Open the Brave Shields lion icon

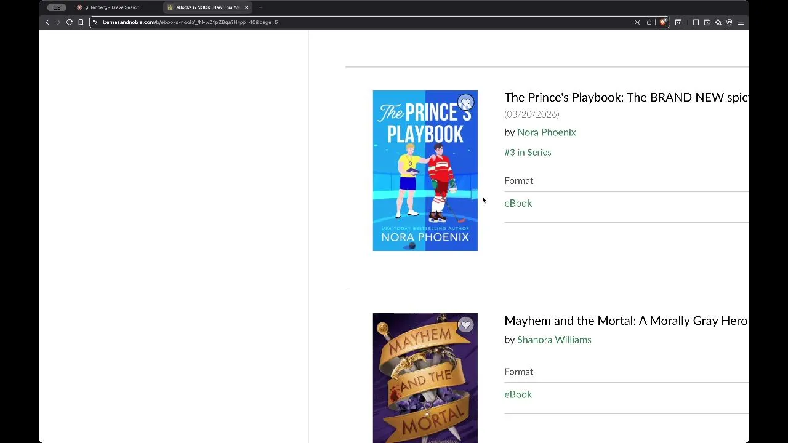pyautogui.click(x=662, y=22)
